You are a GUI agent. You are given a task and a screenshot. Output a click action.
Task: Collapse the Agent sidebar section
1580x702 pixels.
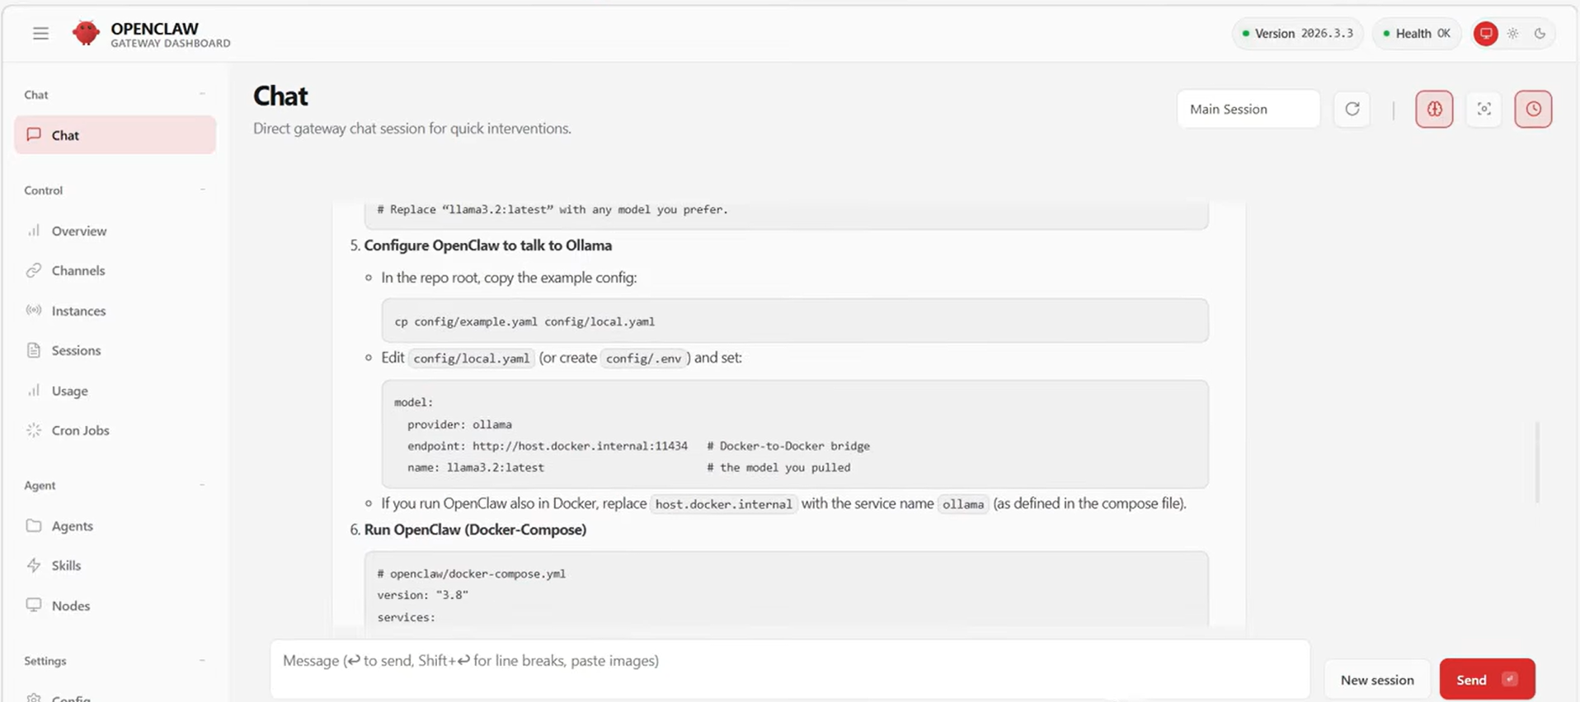203,485
